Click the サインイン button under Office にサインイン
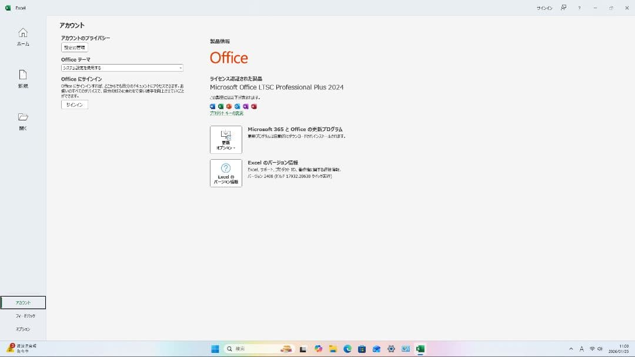 tap(75, 105)
